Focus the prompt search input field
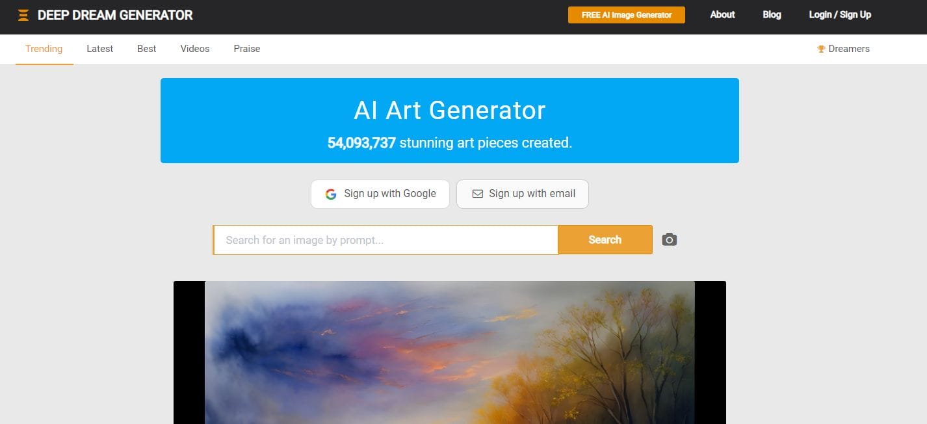927x424 pixels. click(385, 240)
